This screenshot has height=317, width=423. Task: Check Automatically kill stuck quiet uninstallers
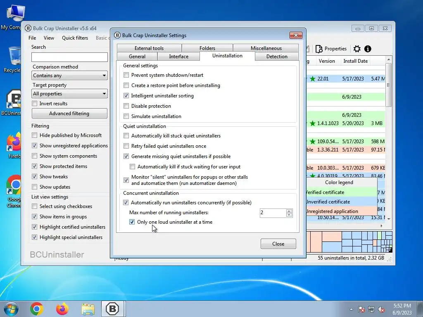coord(126,135)
